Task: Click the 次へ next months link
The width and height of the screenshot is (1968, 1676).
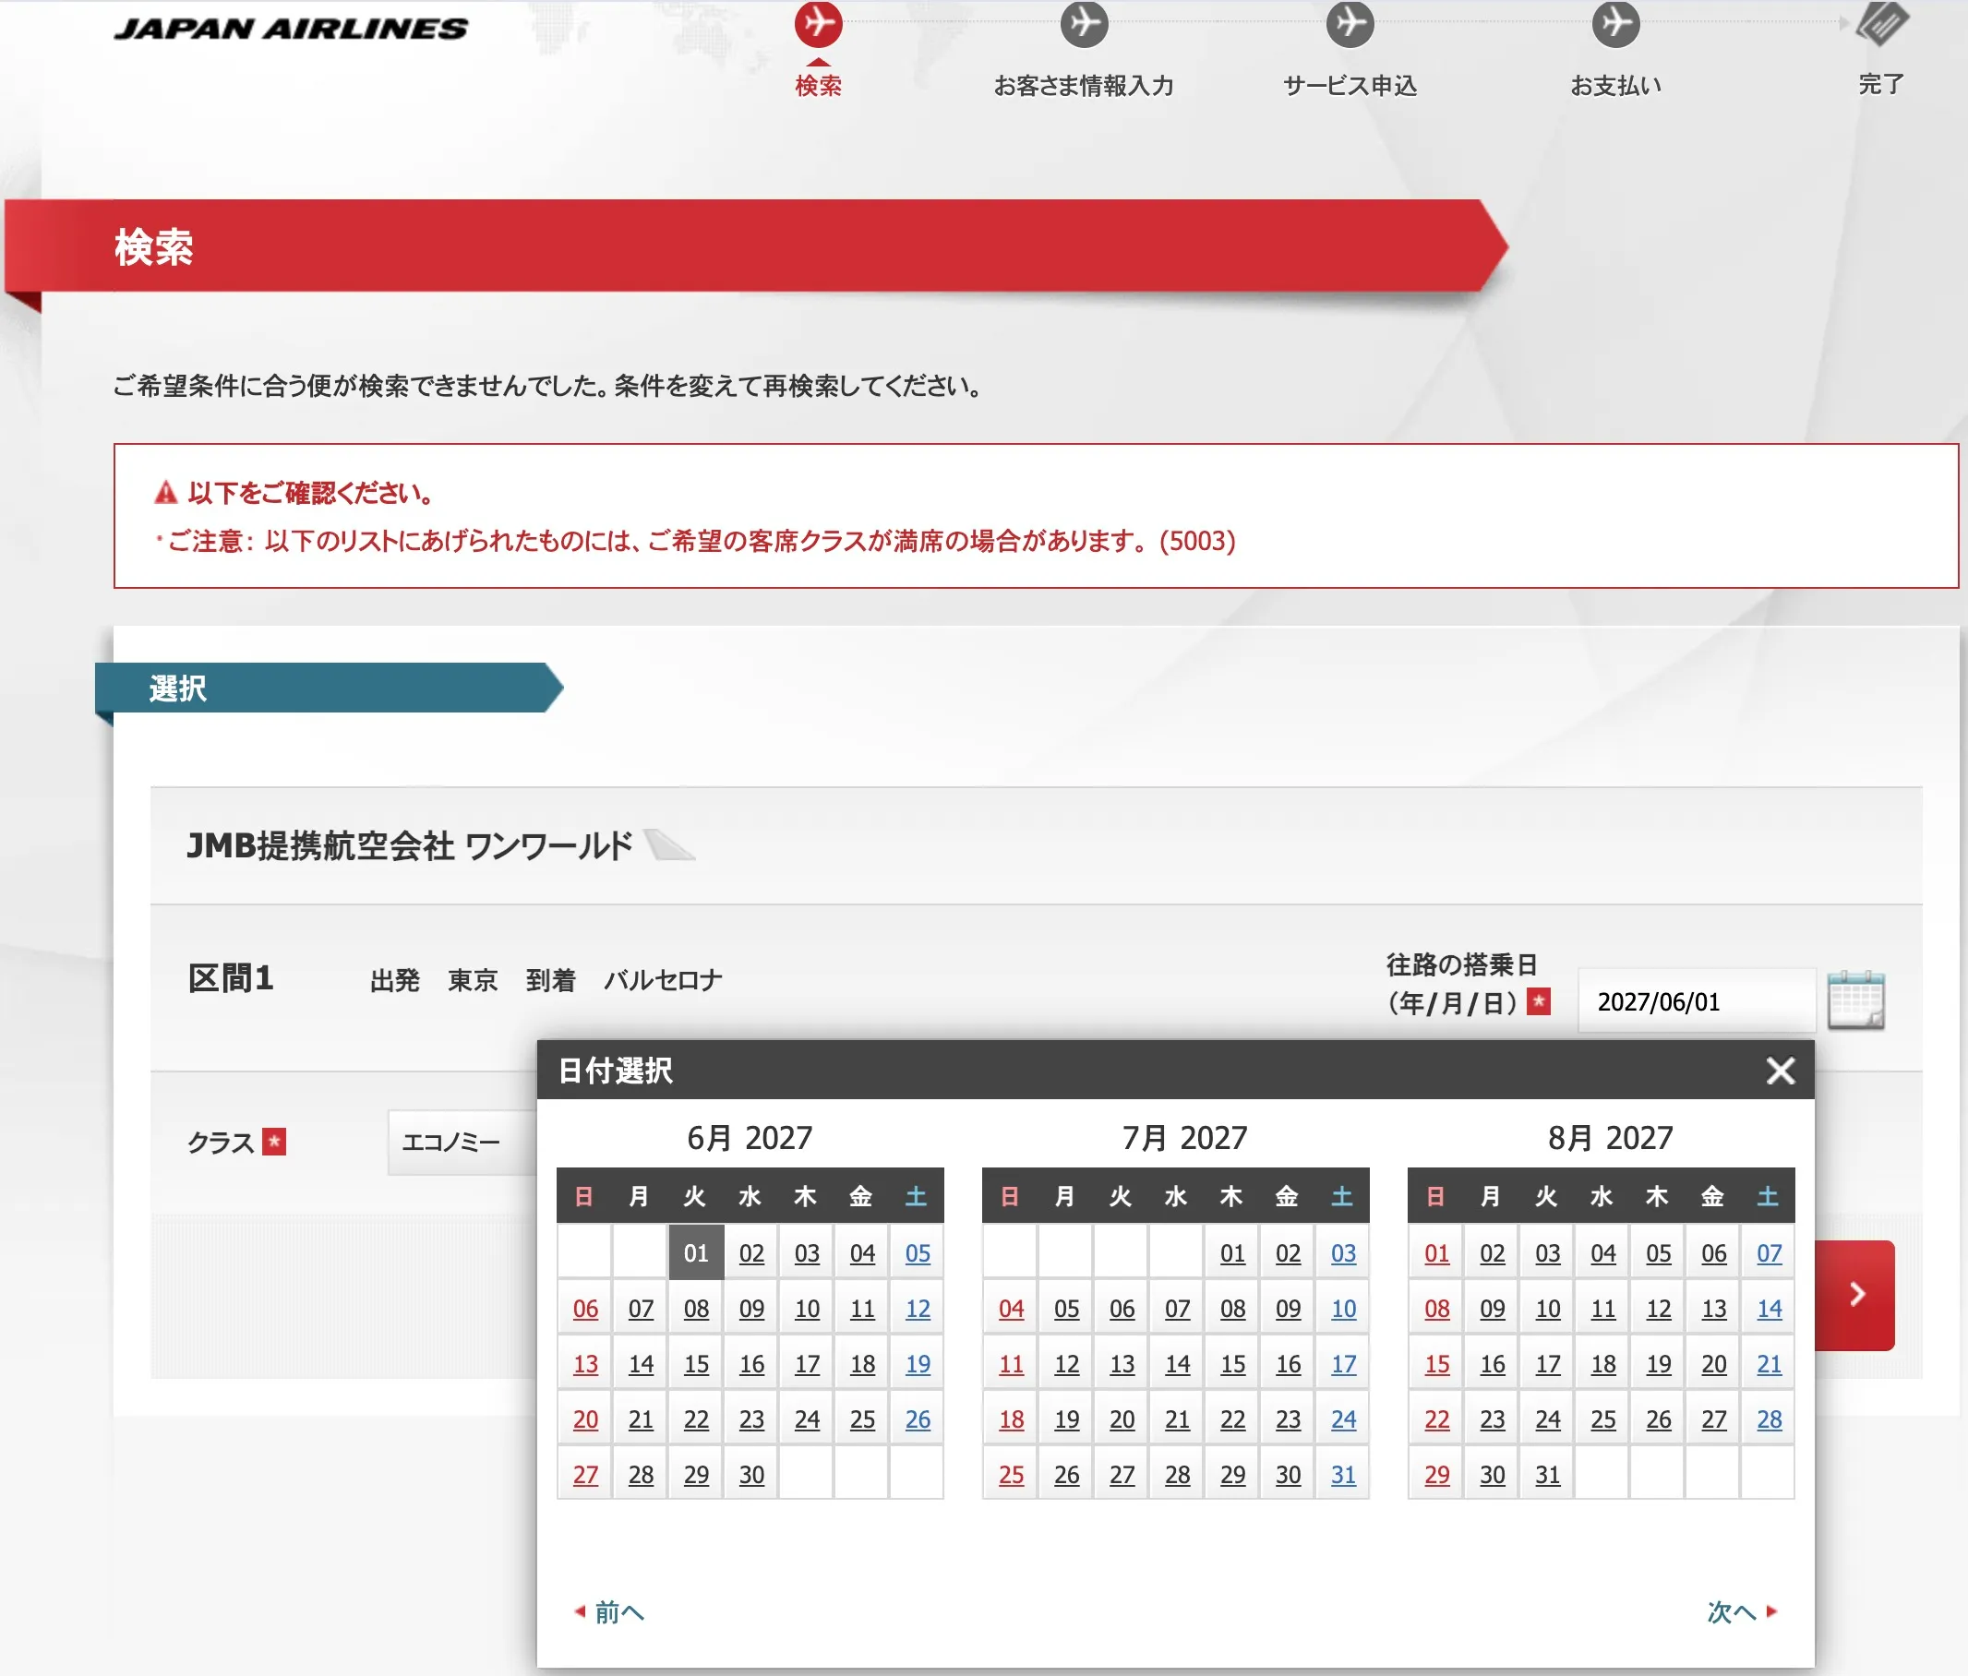Action: pyautogui.click(x=1742, y=1611)
